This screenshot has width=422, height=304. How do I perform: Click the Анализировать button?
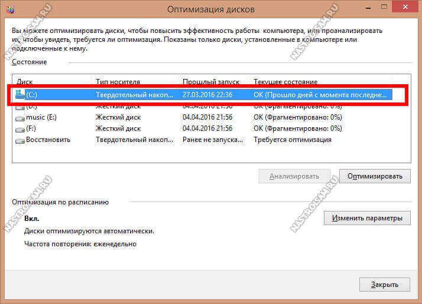tap(294, 176)
